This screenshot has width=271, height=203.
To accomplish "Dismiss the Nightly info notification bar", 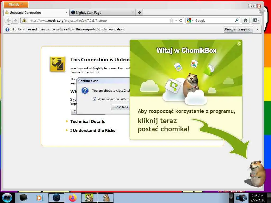I will point(258,30).
